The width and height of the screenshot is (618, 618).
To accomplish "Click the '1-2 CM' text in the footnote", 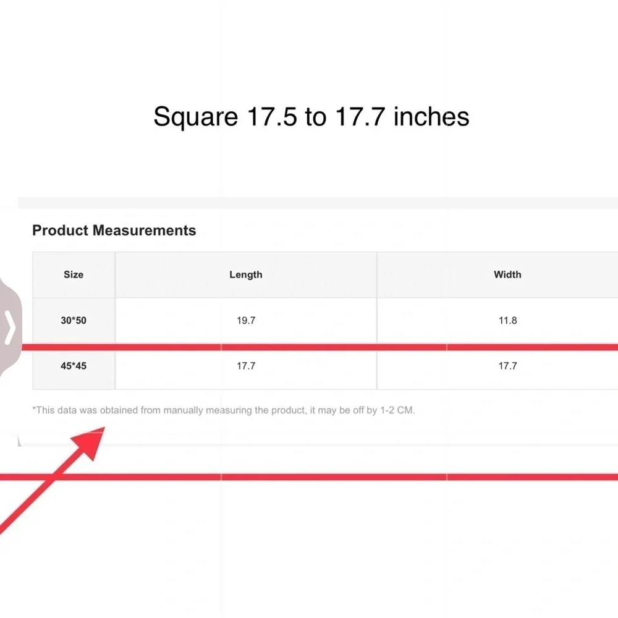I will (x=397, y=410).
